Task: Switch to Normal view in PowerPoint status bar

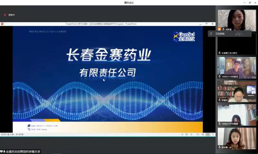Action: pyautogui.click(x=198, y=134)
